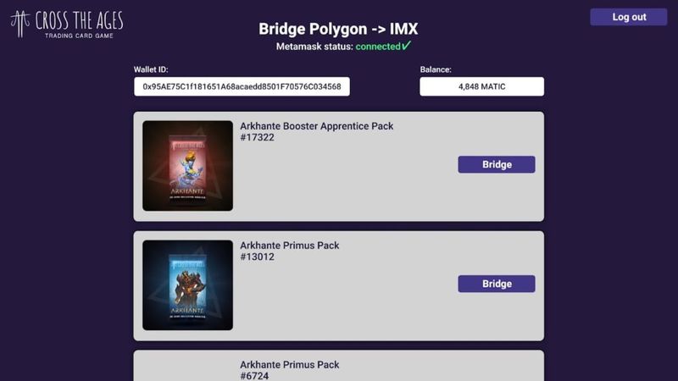Click the Arkhante Booster Apprentice Pack title
The width and height of the screenshot is (678, 381).
tap(316, 126)
